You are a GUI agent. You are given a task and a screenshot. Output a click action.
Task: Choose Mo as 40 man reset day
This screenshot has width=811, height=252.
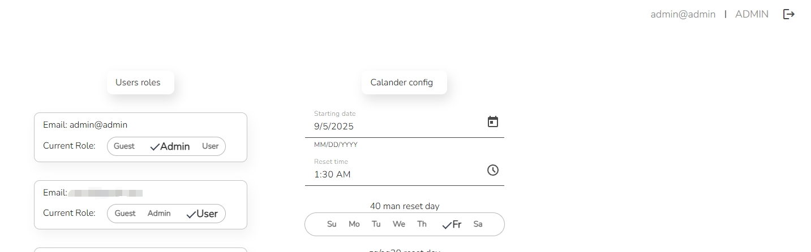click(x=354, y=224)
